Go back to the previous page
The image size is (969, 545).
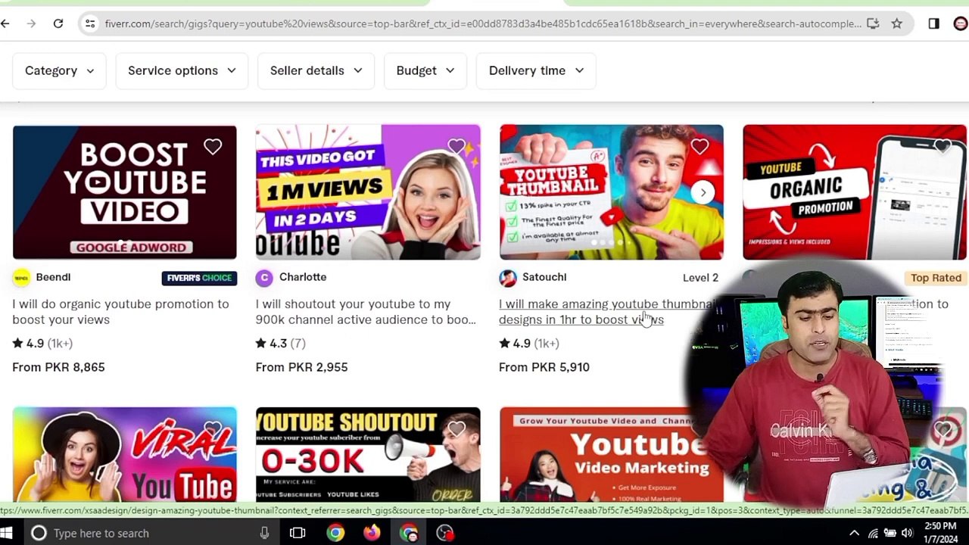click(5, 23)
